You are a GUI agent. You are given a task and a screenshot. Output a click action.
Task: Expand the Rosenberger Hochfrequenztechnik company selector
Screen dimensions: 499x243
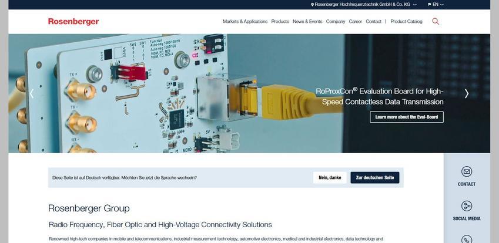(x=365, y=5)
